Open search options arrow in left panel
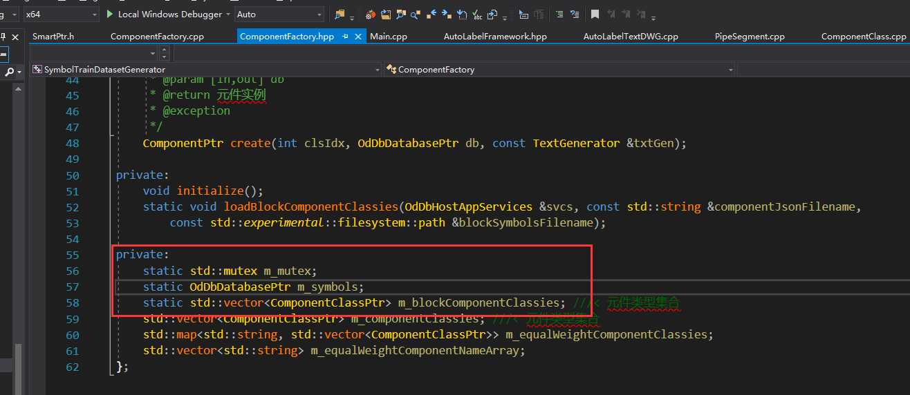Screen dimensions: 910x395 click(19, 72)
